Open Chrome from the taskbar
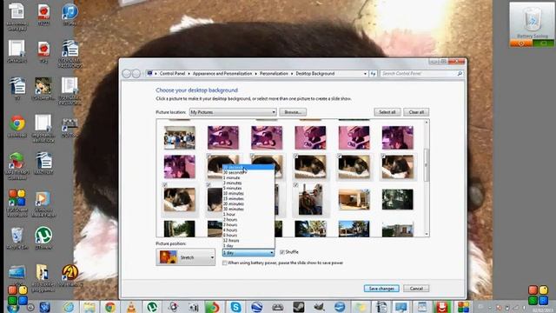The width and height of the screenshot is (556, 313). pos(110,307)
